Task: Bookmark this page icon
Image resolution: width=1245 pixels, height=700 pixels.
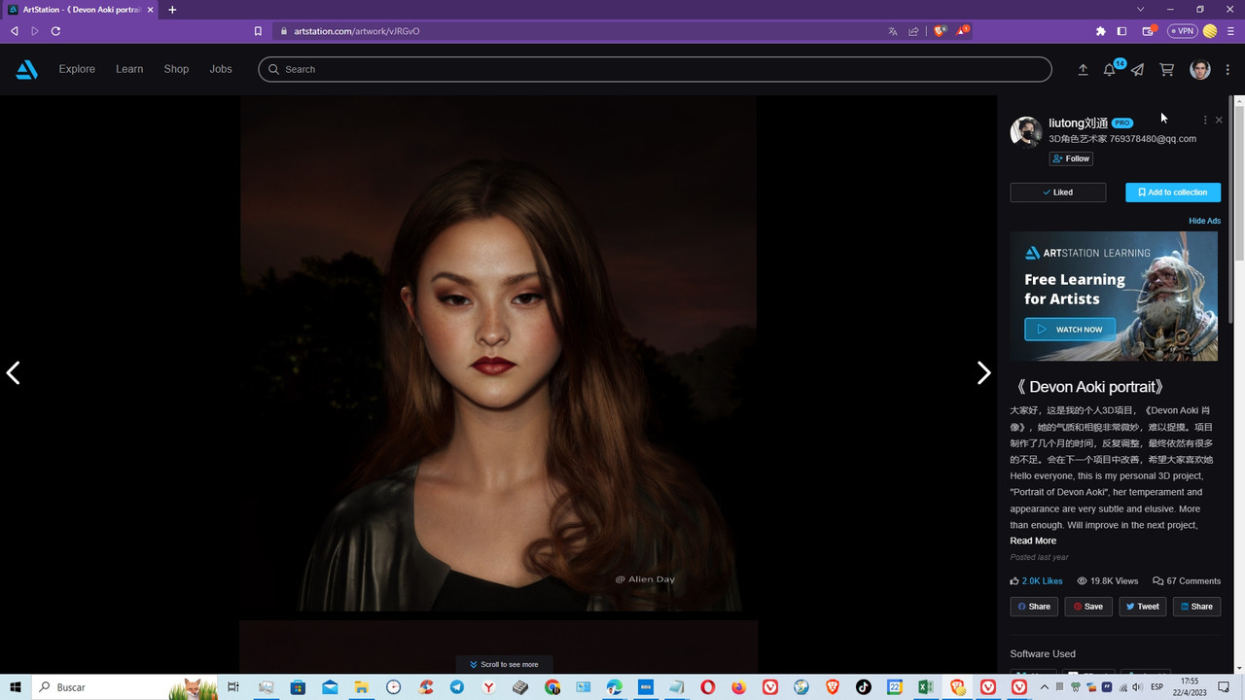Action: click(x=258, y=31)
